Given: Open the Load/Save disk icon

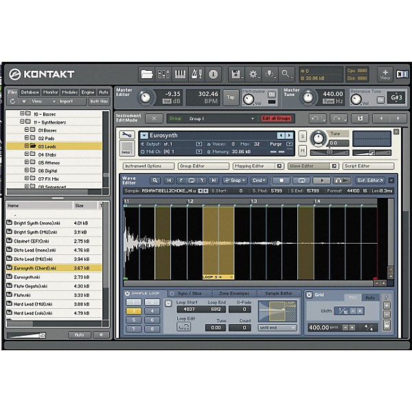Looking at the screenshot, I should (x=236, y=74).
